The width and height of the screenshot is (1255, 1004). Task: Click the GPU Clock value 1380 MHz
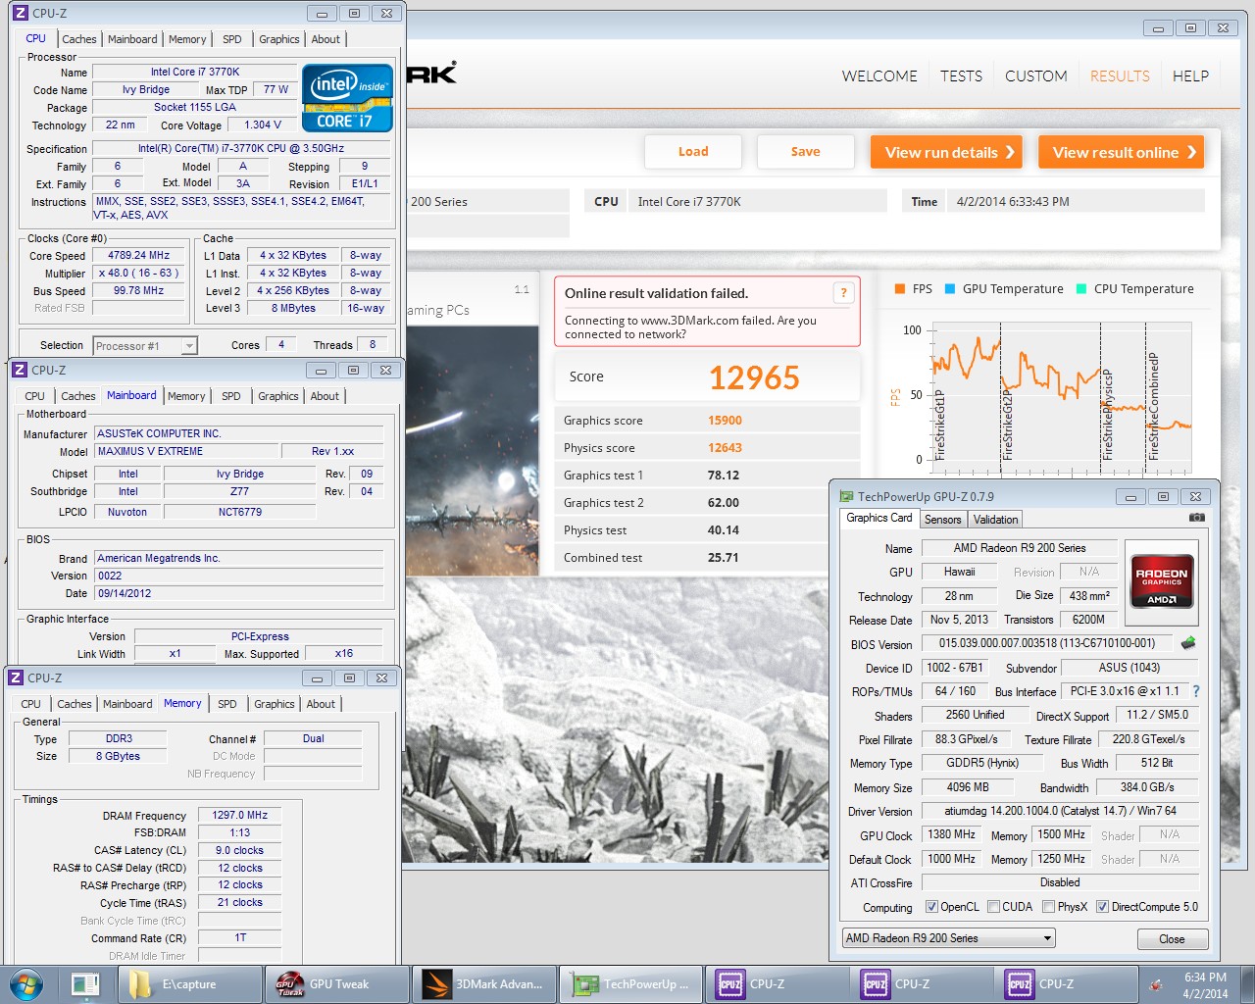pos(951,834)
